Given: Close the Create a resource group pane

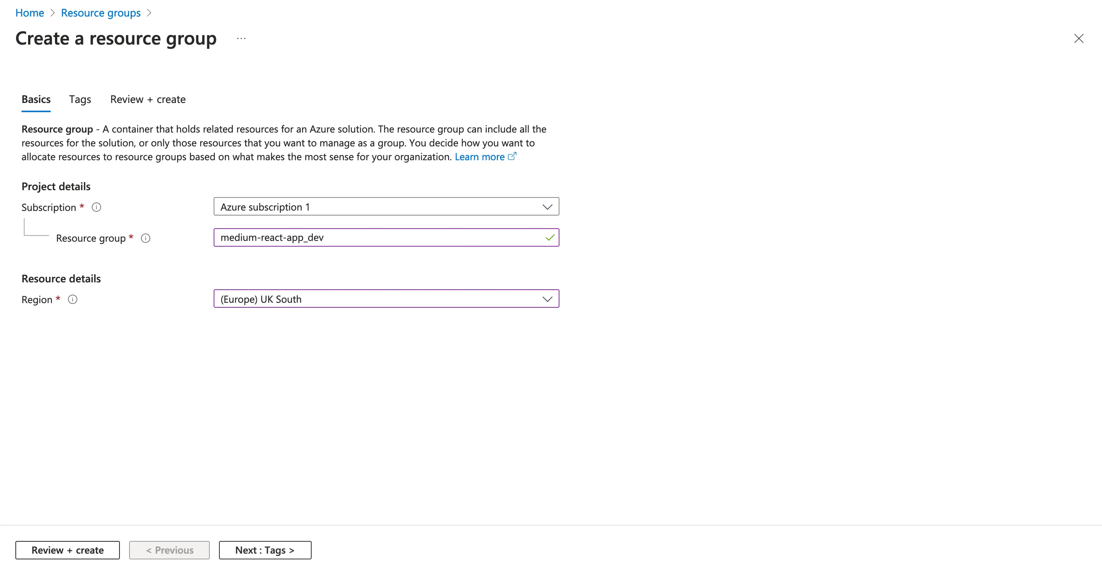Looking at the screenshot, I should click(1079, 38).
